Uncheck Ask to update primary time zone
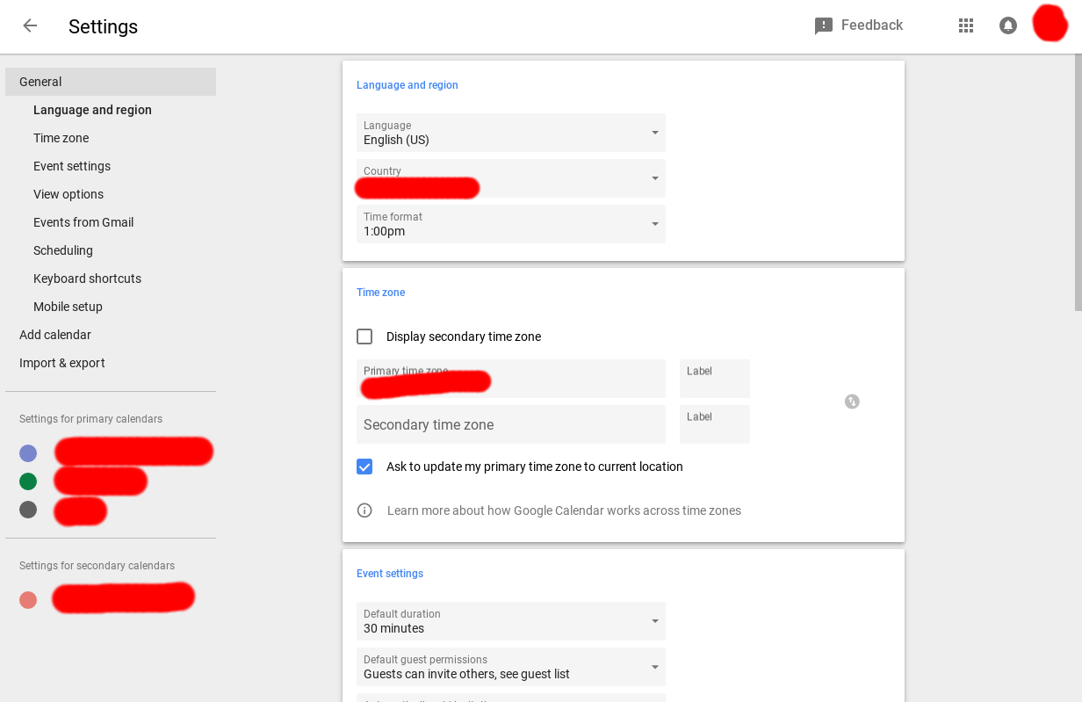Image resolution: width=1082 pixels, height=702 pixels. pyautogui.click(x=364, y=467)
